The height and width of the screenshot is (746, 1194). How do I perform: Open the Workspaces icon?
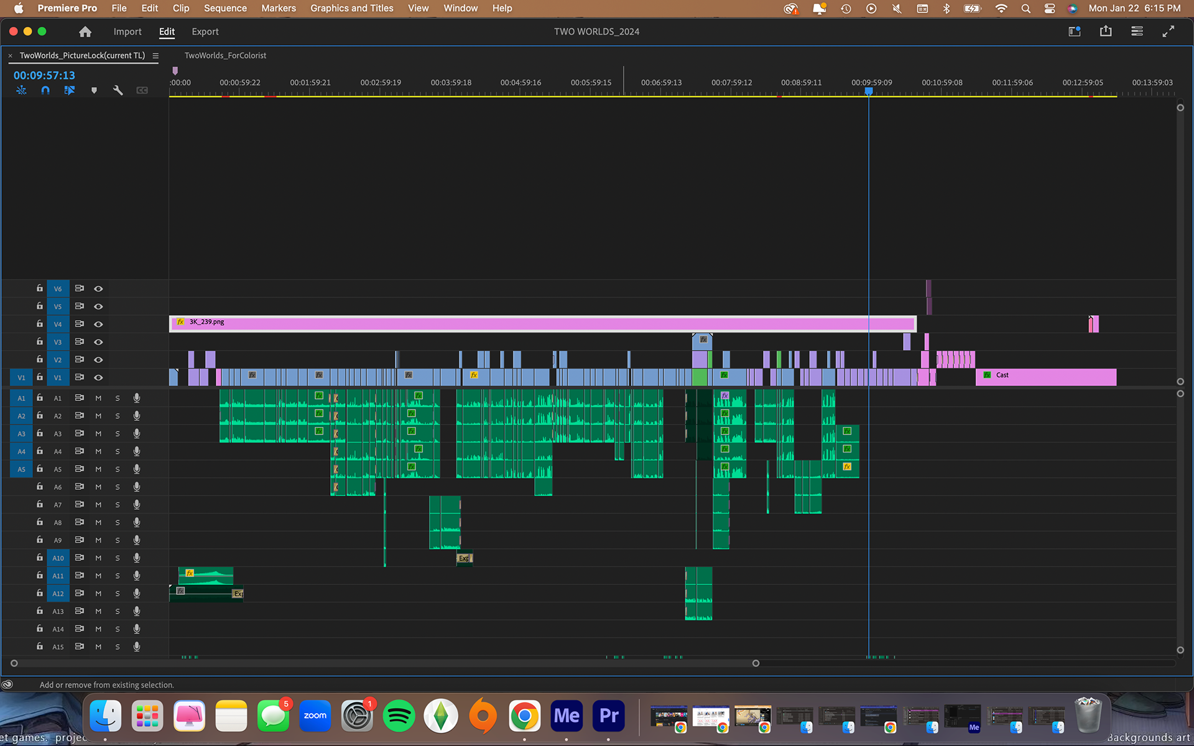pyautogui.click(x=1075, y=31)
